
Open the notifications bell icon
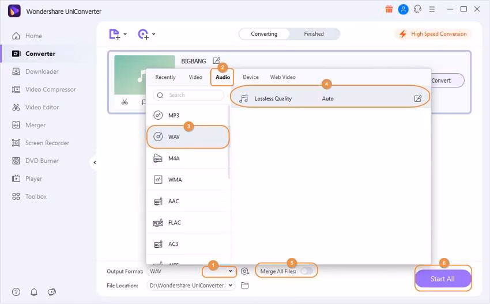click(x=34, y=292)
